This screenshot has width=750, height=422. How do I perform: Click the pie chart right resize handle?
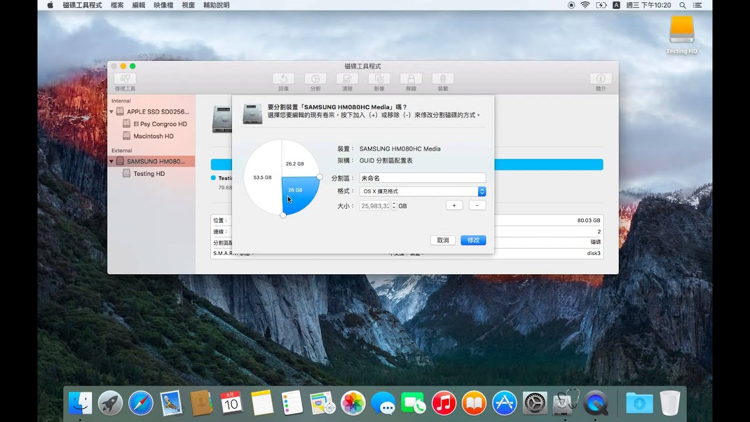click(x=319, y=176)
